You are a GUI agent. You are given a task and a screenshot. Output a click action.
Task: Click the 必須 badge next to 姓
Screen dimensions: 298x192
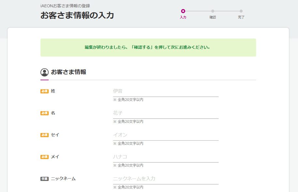tap(44, 91)
